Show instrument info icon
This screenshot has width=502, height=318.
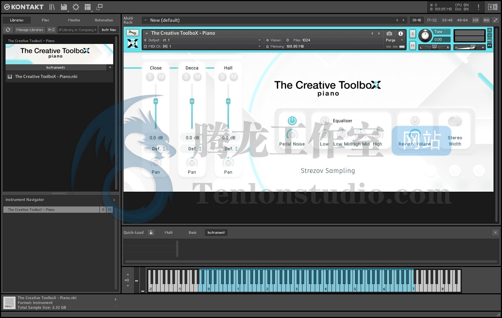tap(400, 33)
